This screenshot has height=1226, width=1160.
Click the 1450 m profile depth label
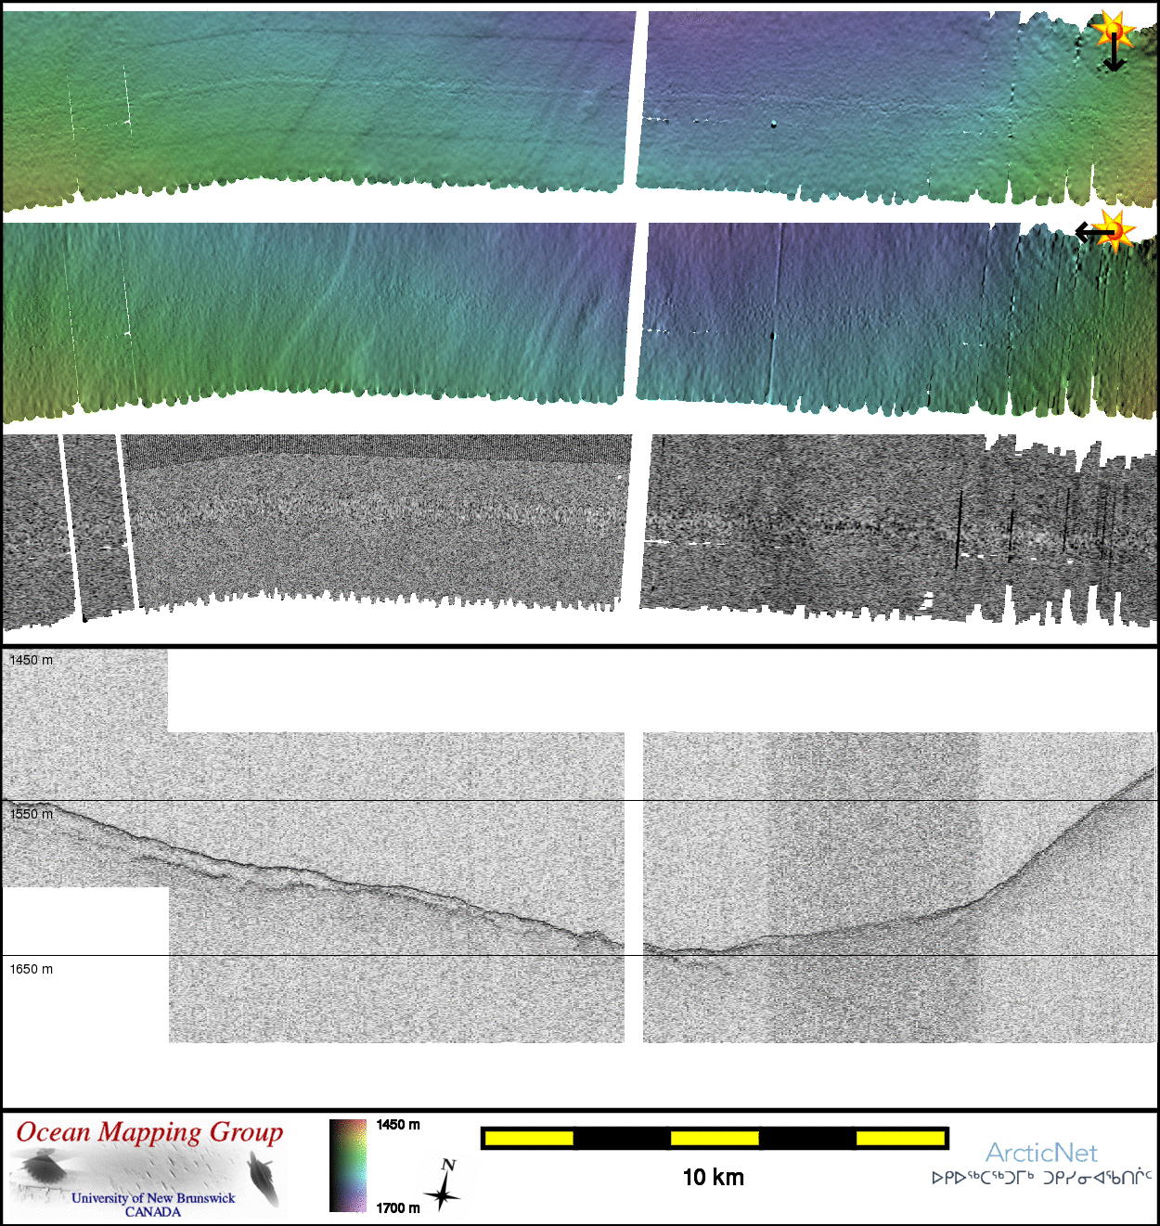click(32, 660)
